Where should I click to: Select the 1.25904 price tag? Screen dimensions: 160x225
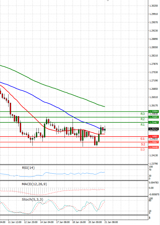pos(154,112)
